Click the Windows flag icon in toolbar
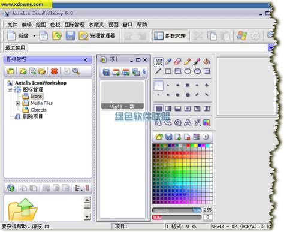 click(242, 35)
